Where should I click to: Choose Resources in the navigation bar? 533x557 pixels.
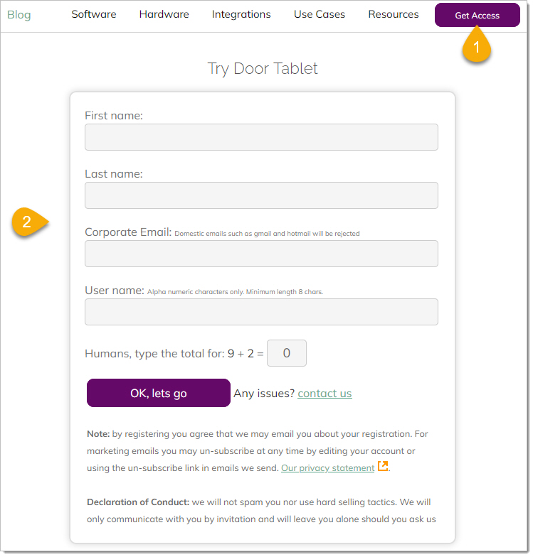pos(394,14)
